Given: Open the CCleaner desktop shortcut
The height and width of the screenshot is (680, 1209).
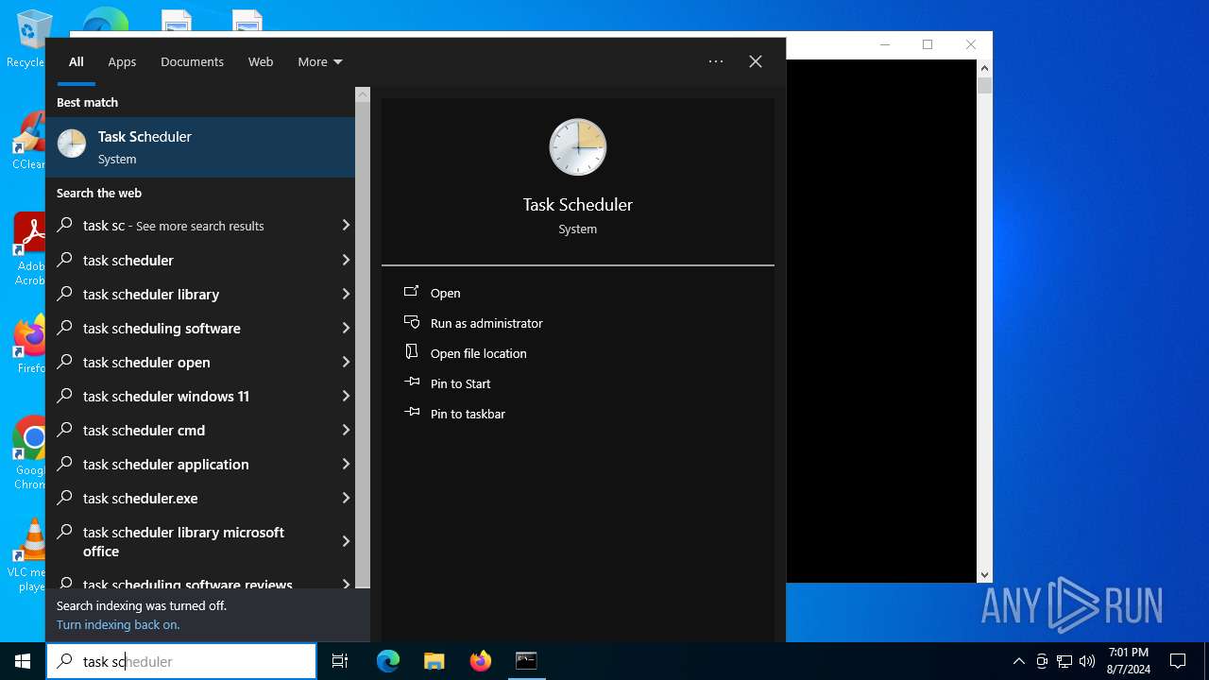Looking at the screenshot, I should tap(29, 142).
